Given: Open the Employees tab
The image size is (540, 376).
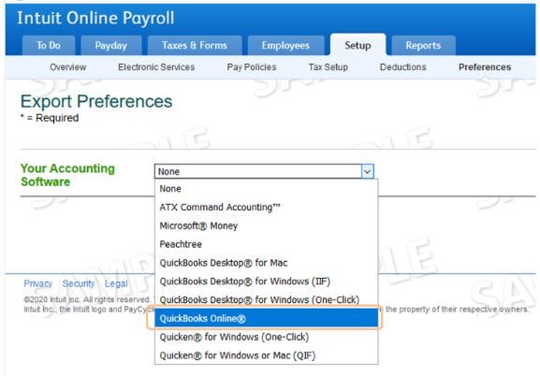Looking at the screenshot, I should pos(285,46).
